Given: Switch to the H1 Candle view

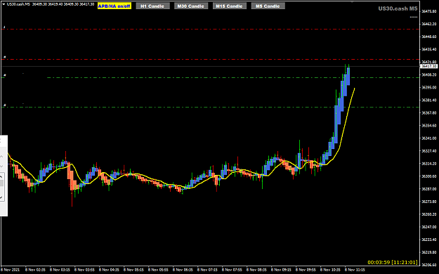Looking at the screenshot, I should [x=152, y=6].
